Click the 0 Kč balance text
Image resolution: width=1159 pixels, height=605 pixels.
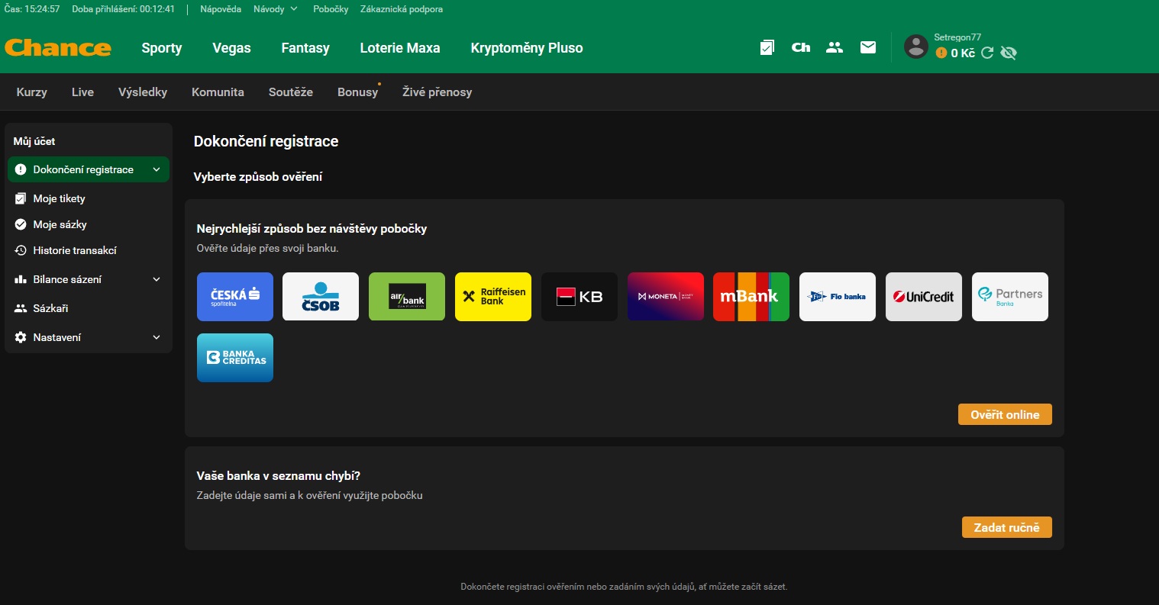click(x=963, y=53)
